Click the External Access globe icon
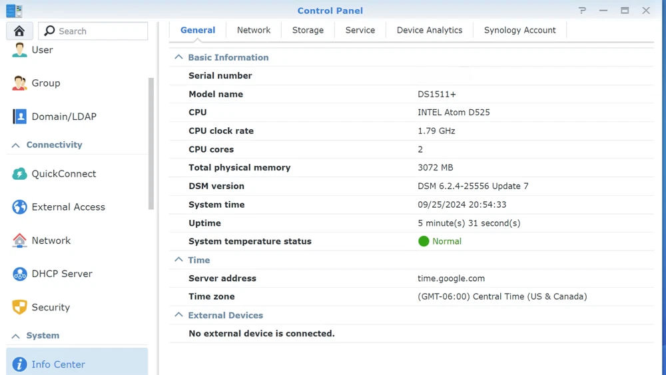 [x=19, y=207]
